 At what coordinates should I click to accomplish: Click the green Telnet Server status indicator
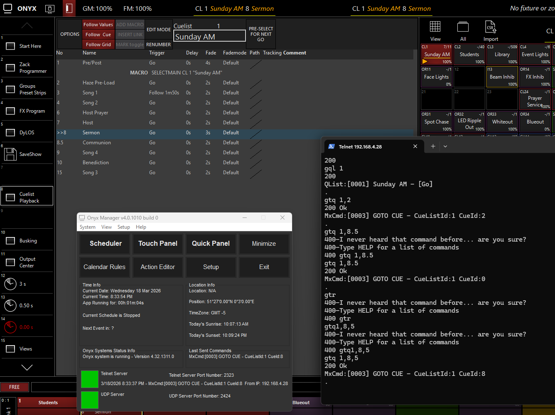tap(89, 379)
